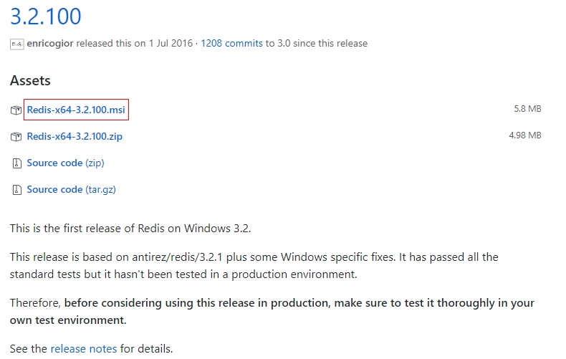Screen dimensions: 566x359
Task: Click the archive icon beside Source code (tar.gz)
Action: click(17, 190)
